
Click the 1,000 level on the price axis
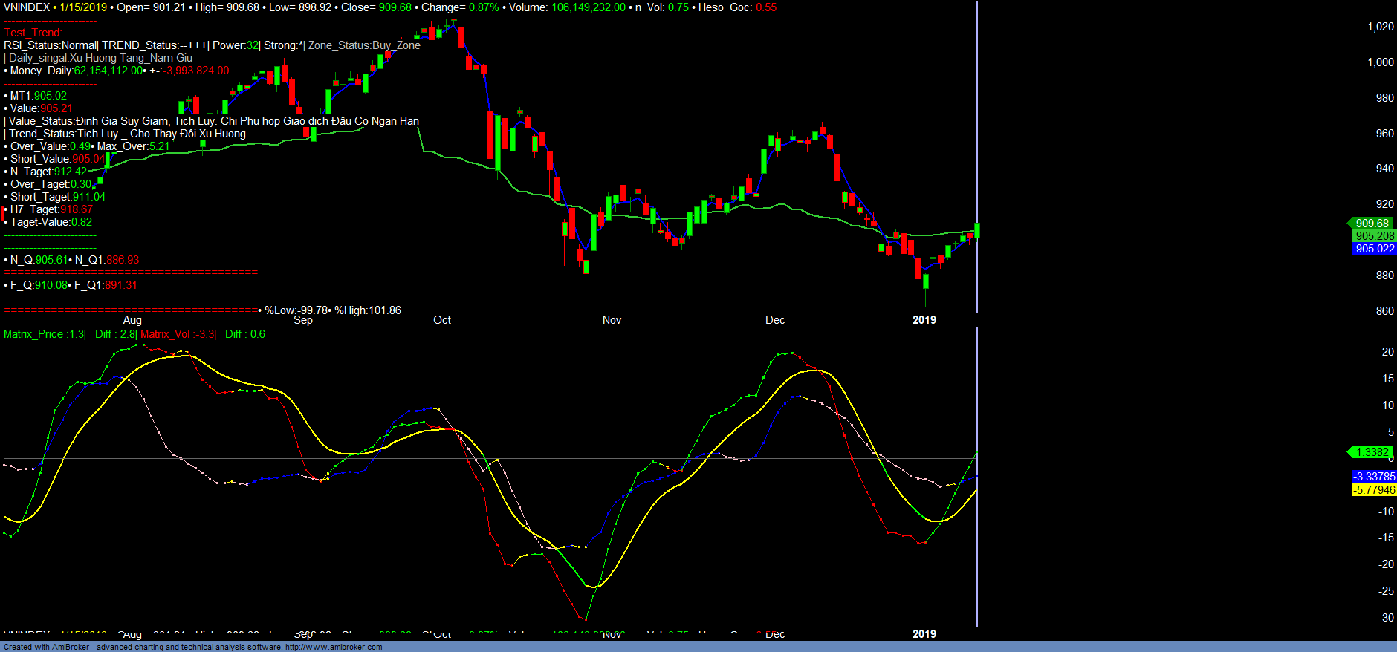1381,62
